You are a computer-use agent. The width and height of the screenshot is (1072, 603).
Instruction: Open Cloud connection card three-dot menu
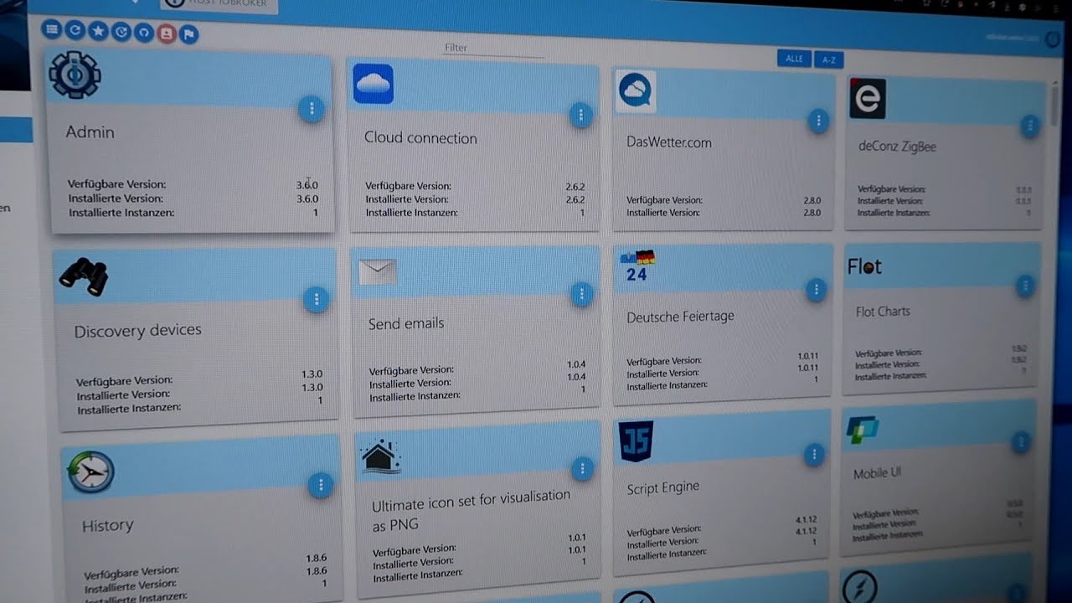tap(581, 116)
